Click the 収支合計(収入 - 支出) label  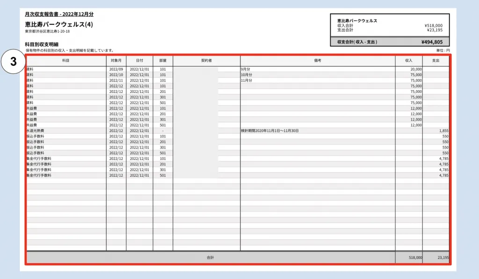pos(357,42)
